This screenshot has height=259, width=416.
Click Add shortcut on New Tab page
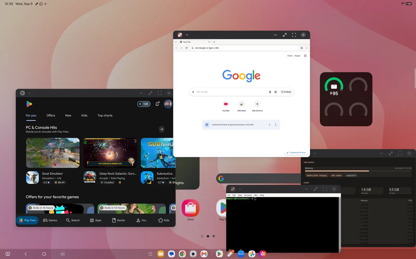click(x=257, y=106)
